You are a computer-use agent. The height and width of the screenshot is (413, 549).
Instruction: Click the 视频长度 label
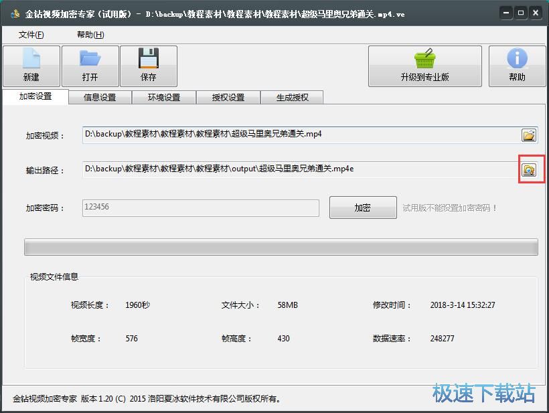click(x=90, y=305)
